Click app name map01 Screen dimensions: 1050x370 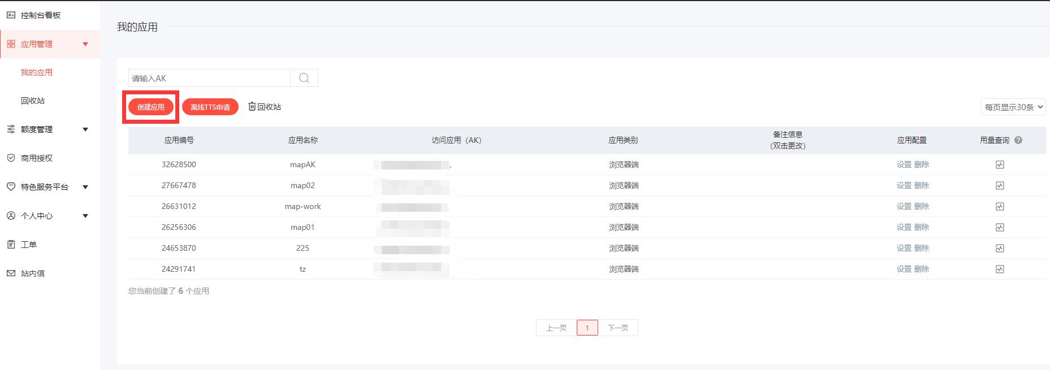[303, 227]
